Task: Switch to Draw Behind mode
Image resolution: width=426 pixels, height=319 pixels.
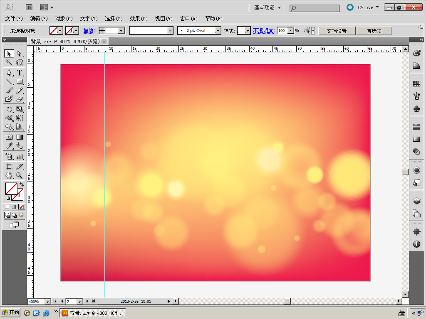Action: point(14,215)
